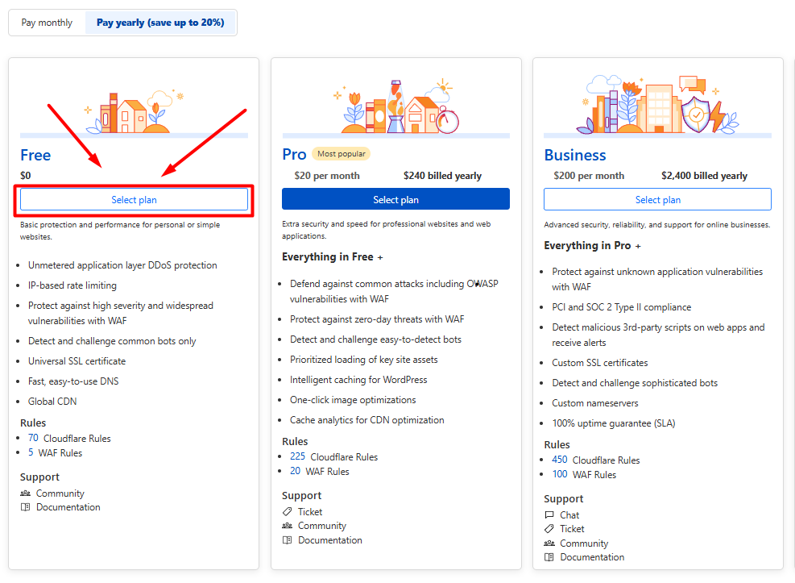Click Detect and challenge common bots only
This screenshot has height=583, width=795.
pos(112,341)
